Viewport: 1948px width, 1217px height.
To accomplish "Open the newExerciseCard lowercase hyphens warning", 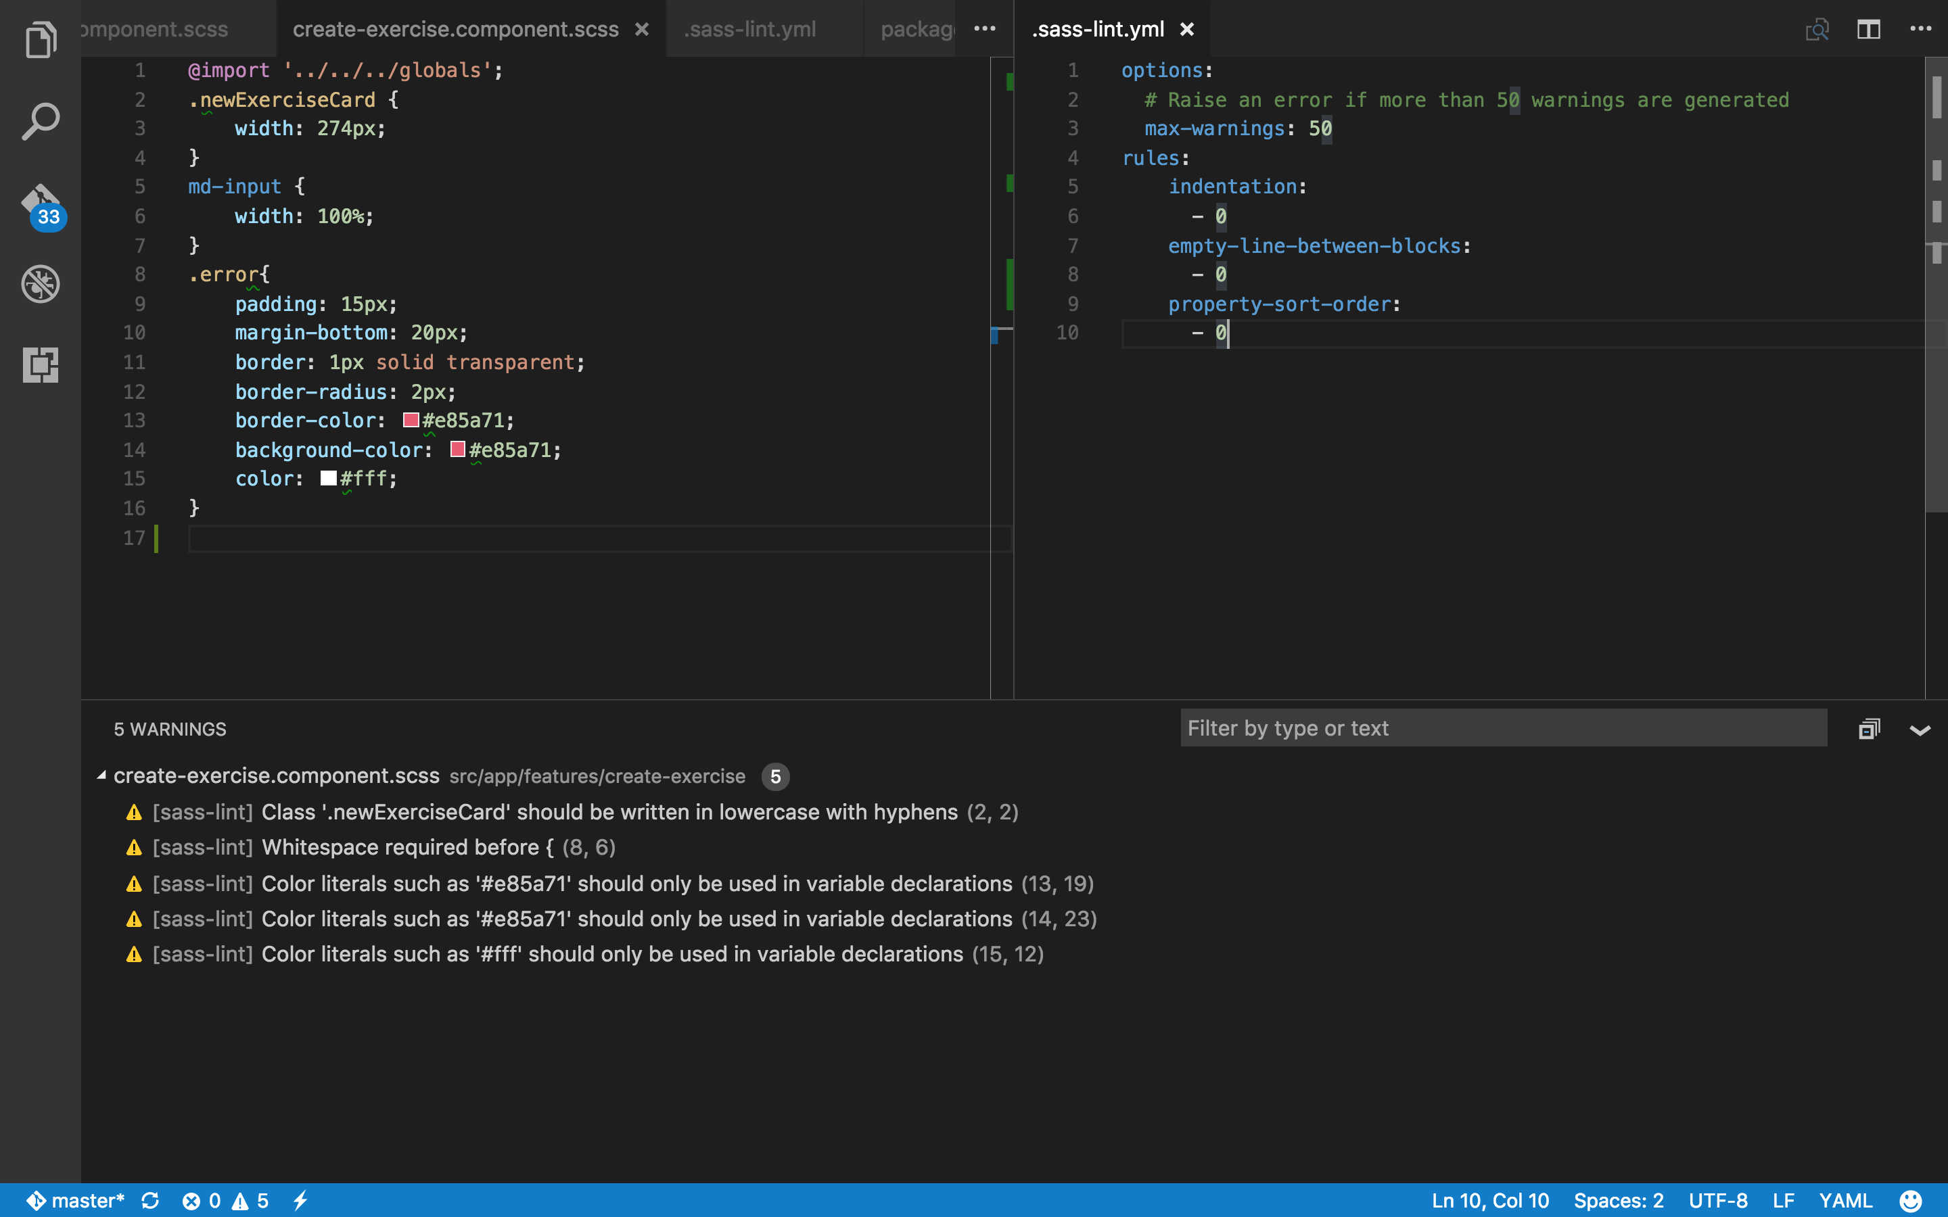I will [x=609, y=812].
